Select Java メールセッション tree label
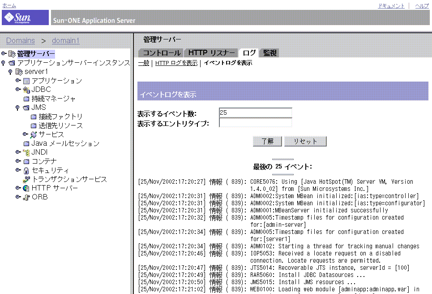This screenshot has height=294, width=432. (x=65, y=143)
